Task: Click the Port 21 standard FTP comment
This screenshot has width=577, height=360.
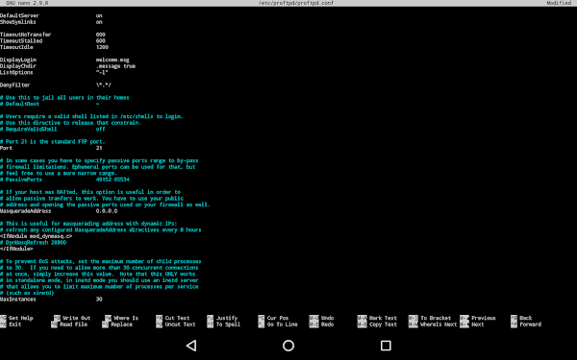Action: [x=53, y=142]
